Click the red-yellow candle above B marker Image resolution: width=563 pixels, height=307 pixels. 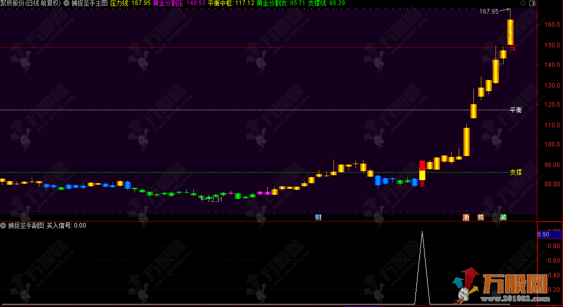[422, 170]
